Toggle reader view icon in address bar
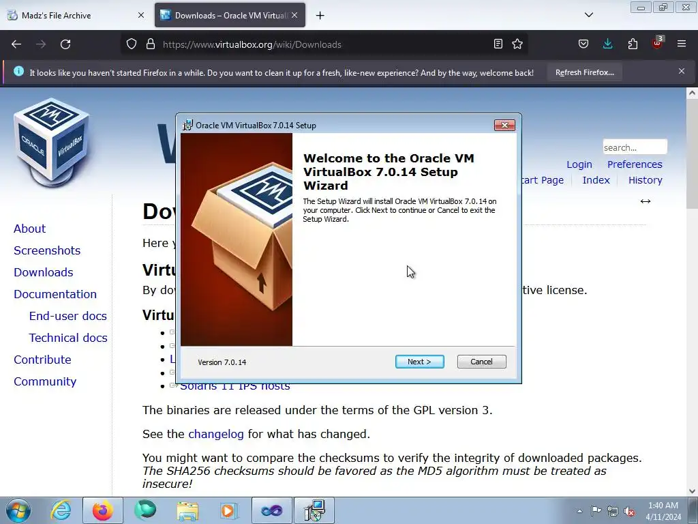Viewport: 698px width, 524px height. 498,44
